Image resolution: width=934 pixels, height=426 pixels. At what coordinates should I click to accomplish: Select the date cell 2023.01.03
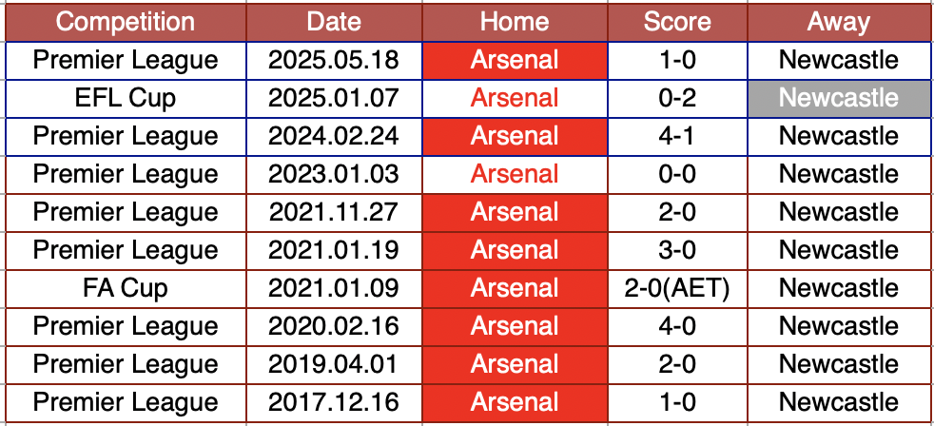(x=334, y=174)
